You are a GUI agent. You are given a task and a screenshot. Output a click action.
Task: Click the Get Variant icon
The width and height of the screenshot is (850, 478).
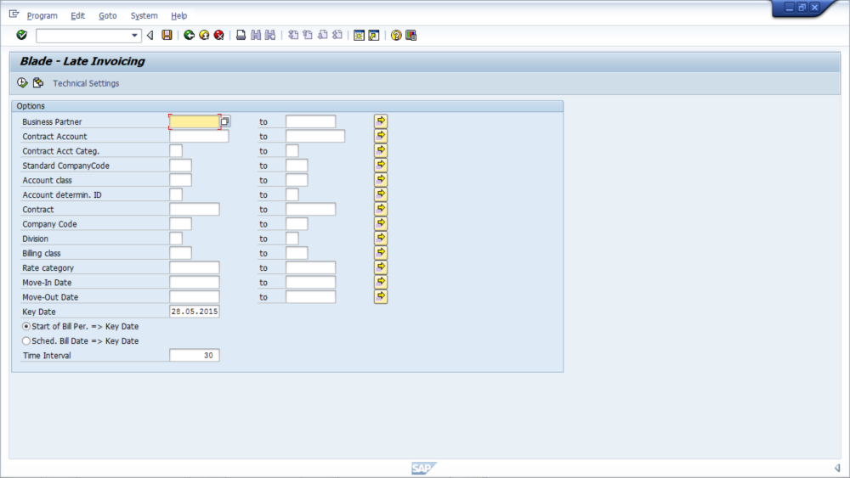38,83
